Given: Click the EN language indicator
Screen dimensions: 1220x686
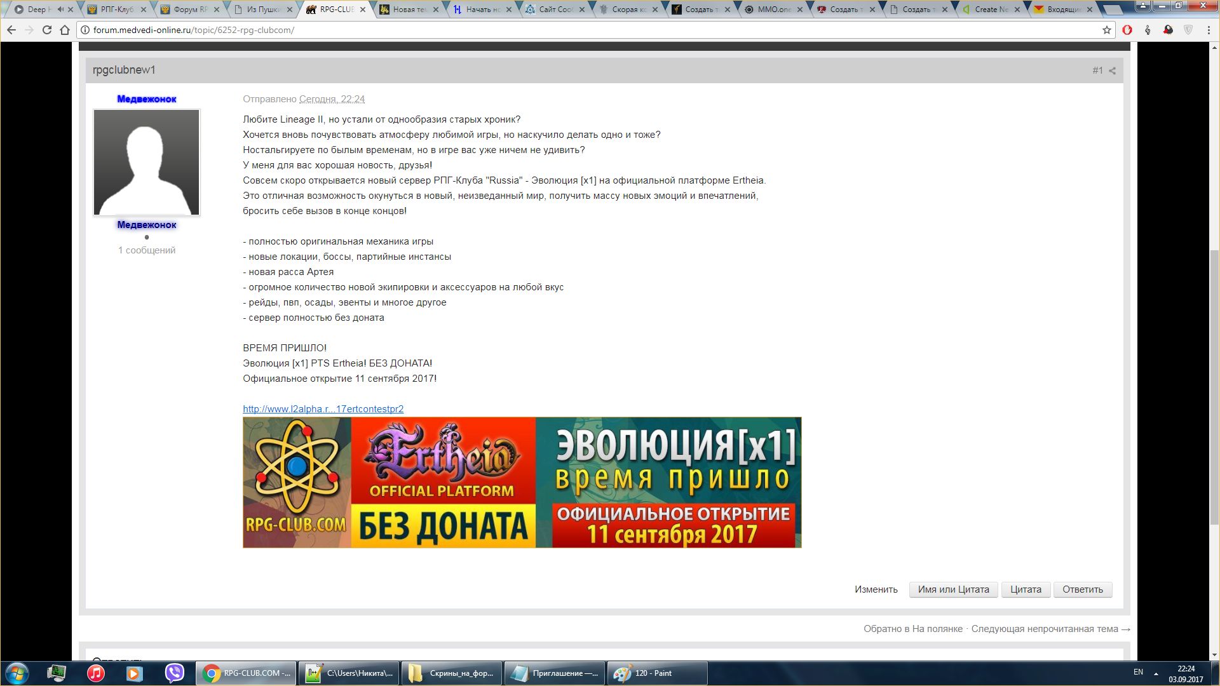Looking at the screenshot, I should coord(1138,672).
